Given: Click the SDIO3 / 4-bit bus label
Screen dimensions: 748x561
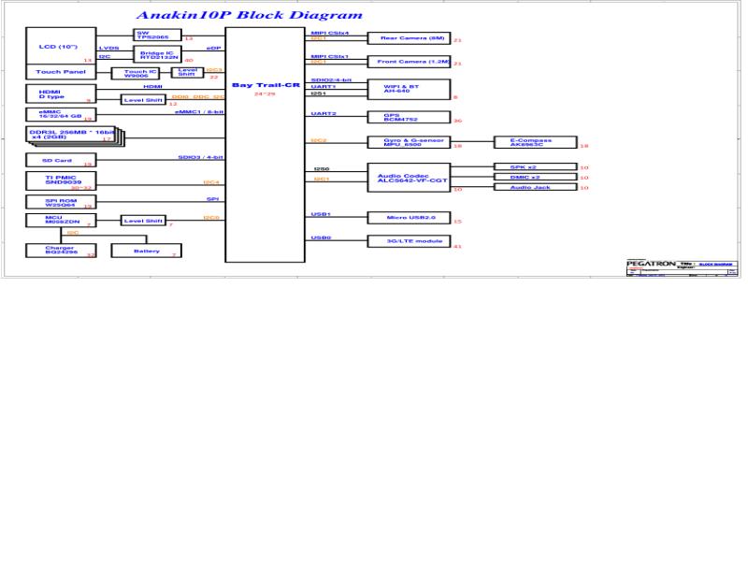Looking at the screenshot, I should [200, 157].
